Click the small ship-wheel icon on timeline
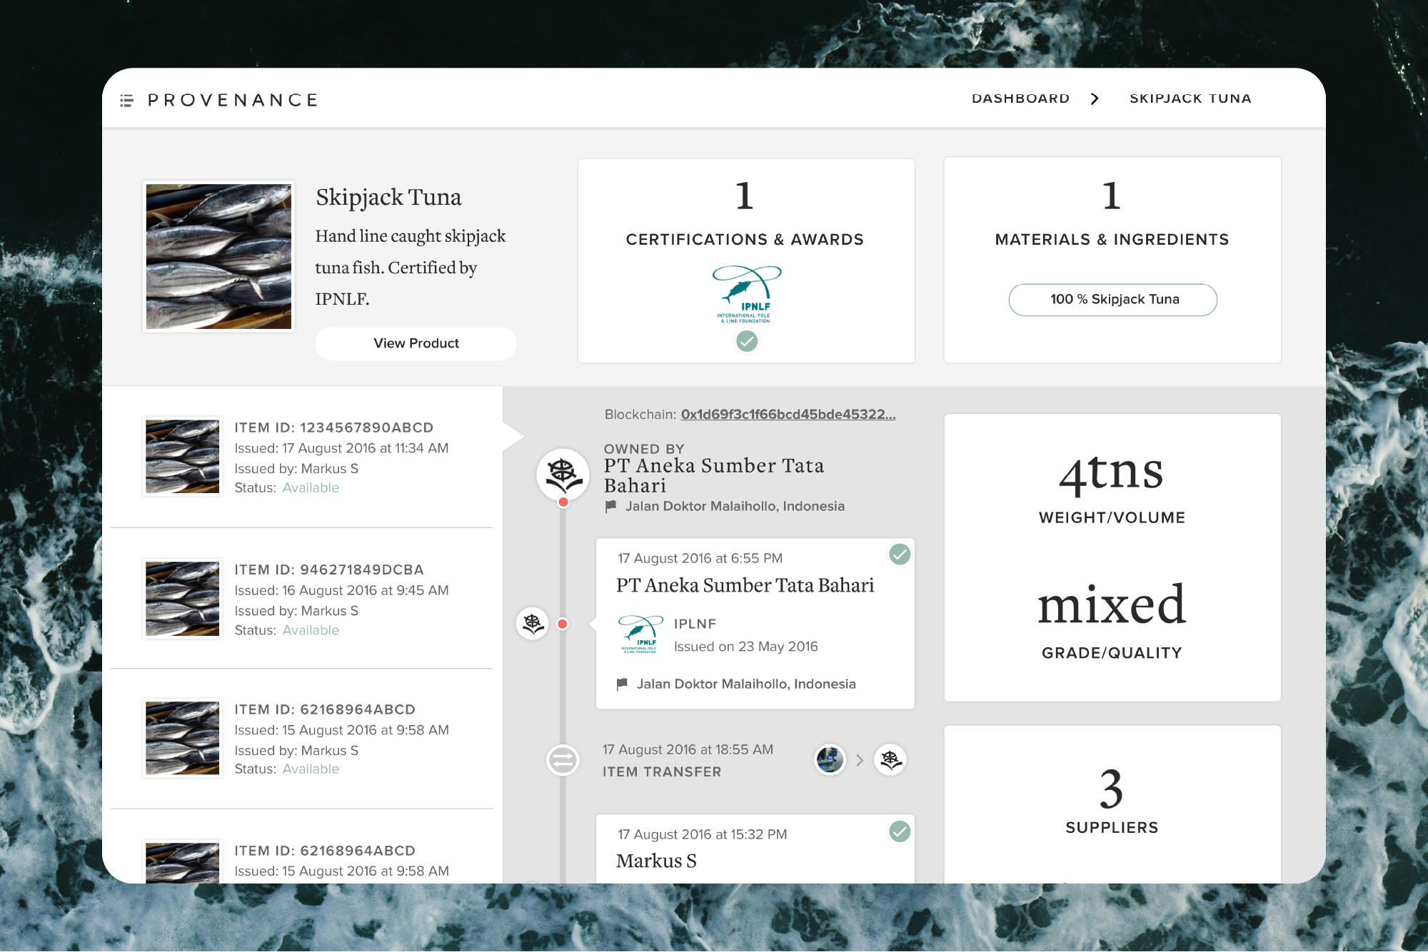 tap(533, 624)
